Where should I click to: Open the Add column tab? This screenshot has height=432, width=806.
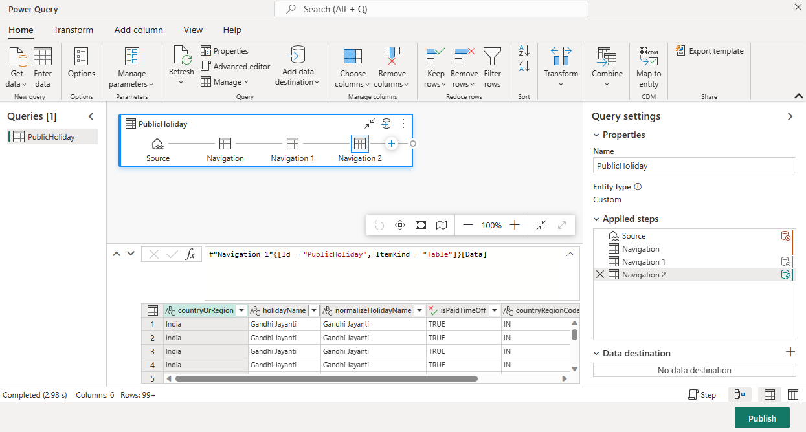tap(139, 30)
